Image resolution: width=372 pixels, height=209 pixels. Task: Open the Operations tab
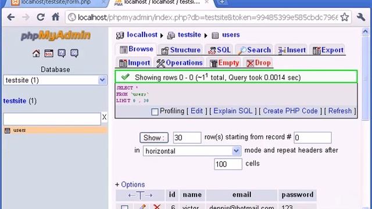(180, 63)
